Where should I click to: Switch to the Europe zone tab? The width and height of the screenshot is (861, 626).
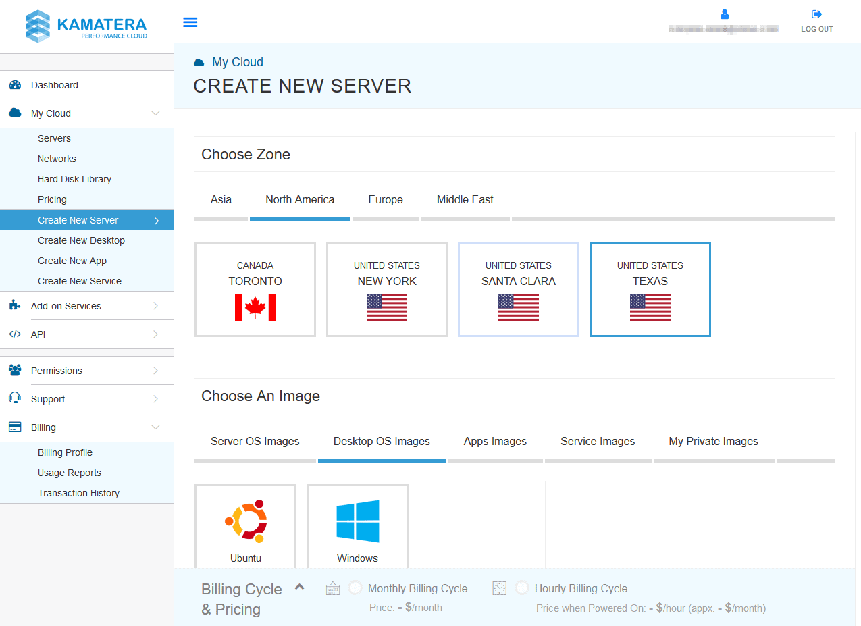point(386,200)
